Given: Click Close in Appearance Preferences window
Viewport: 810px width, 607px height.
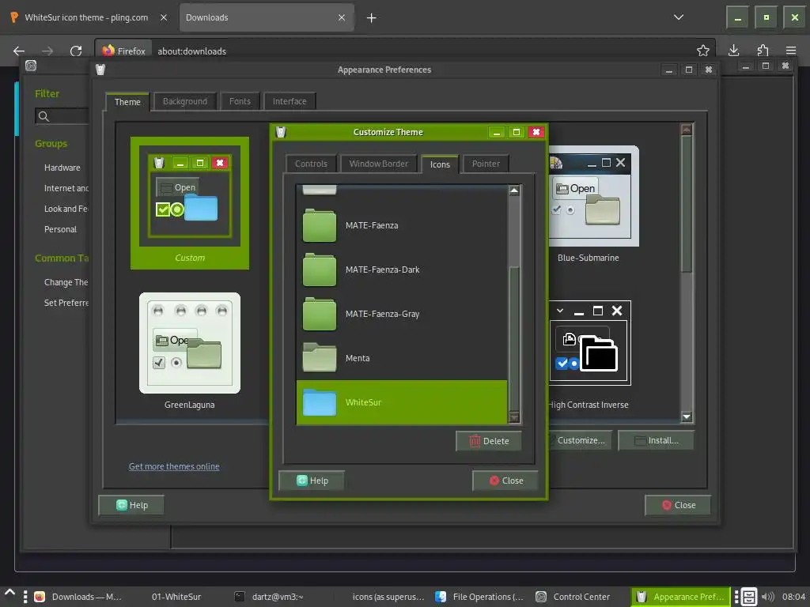Looking at the screenshot, I should tap(678, 505).
